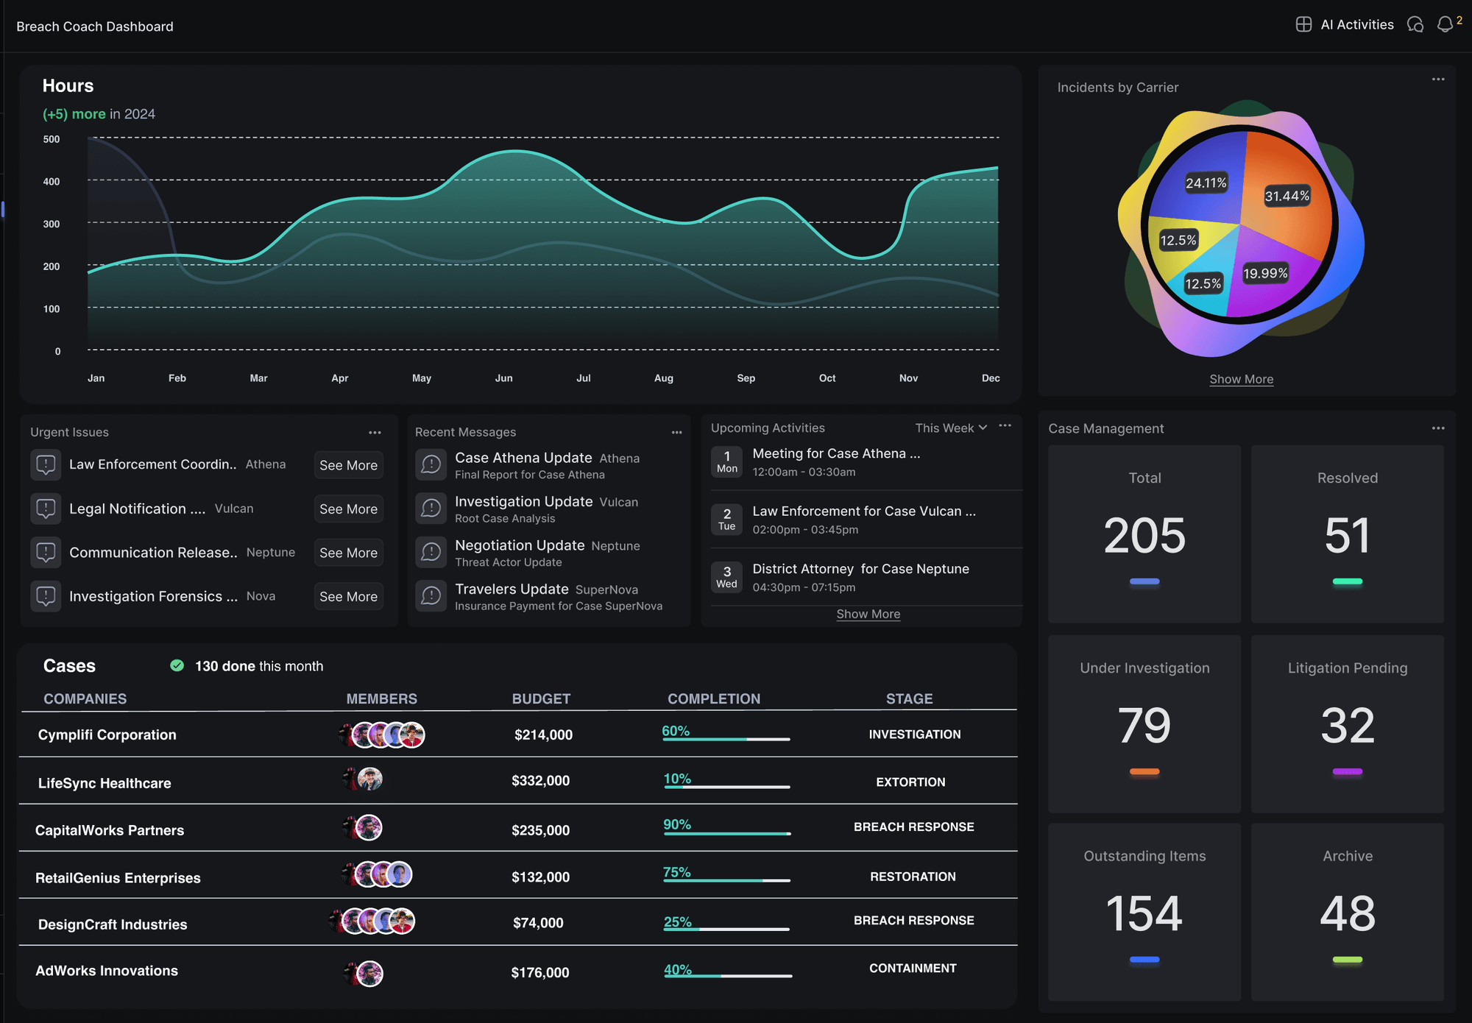Screen dimensions: 1472x1023
Task: Click Case Athena Update message icon
Action: (431, 464)
